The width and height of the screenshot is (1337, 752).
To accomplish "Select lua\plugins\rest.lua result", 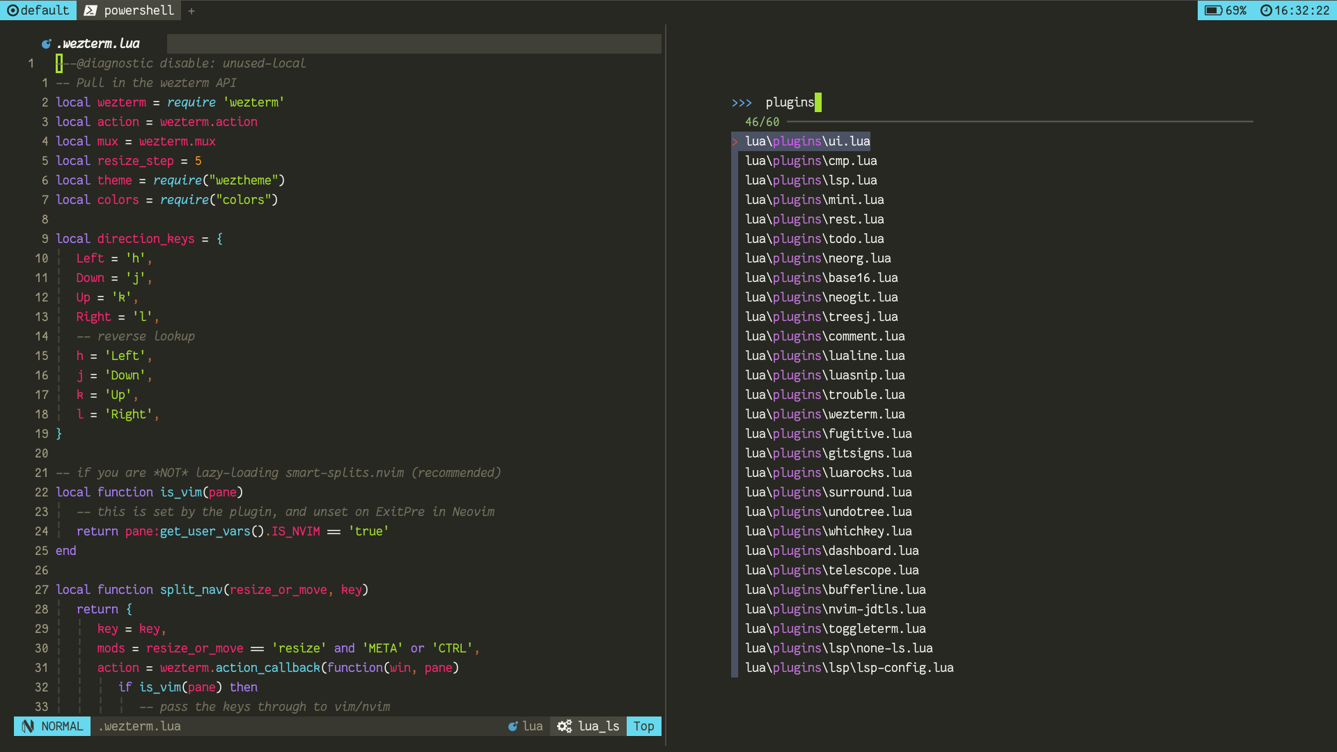I will 815,219.
